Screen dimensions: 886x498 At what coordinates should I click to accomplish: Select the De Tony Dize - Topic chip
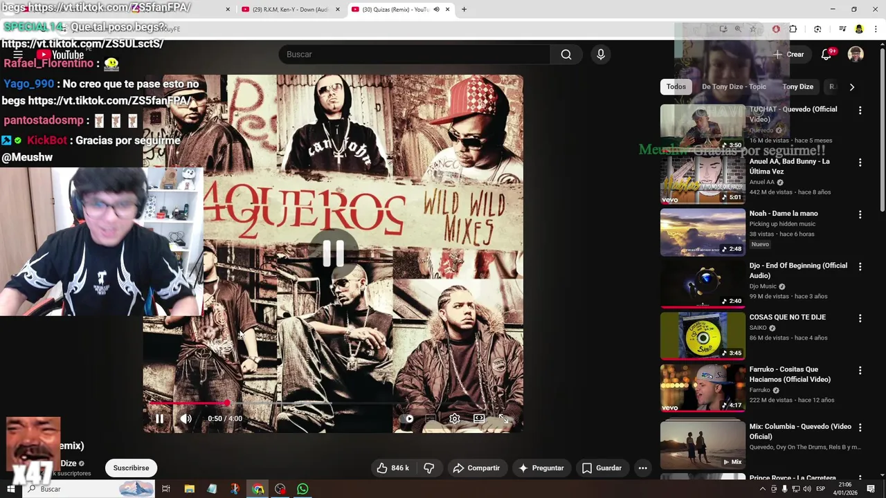coord(734,86)
